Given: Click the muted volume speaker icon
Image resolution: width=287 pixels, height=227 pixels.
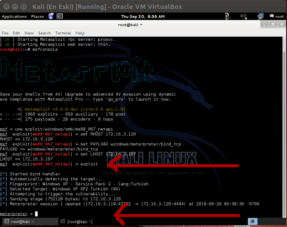Looking at the screenshot, I should 244,17.
